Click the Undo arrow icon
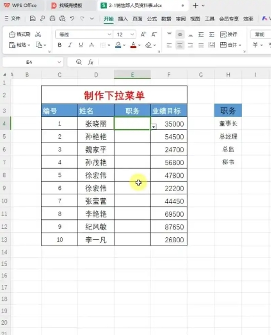The height and width of the screenshot is (335, 272). pos(72,19)
